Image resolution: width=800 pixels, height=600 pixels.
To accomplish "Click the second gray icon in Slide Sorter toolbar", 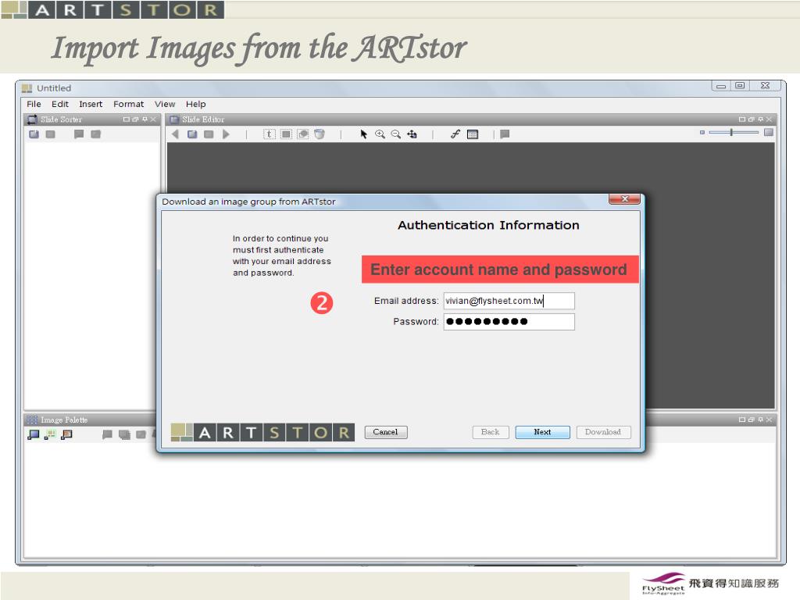I will [x=51, y=134].
